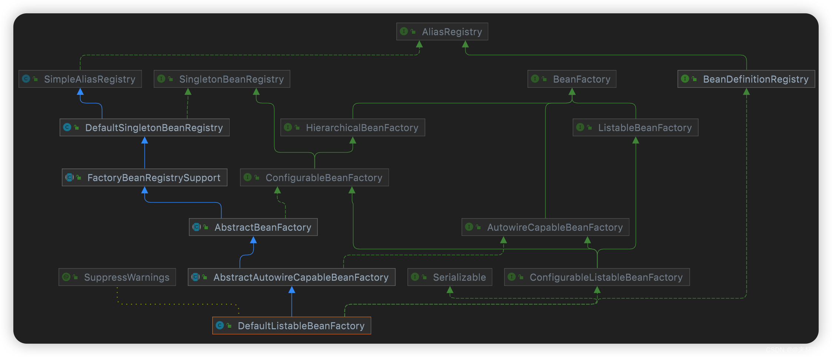Click the DefaultSingletonBeanRegistry class icon
This screenshot has height=357, width=832.
67,127
